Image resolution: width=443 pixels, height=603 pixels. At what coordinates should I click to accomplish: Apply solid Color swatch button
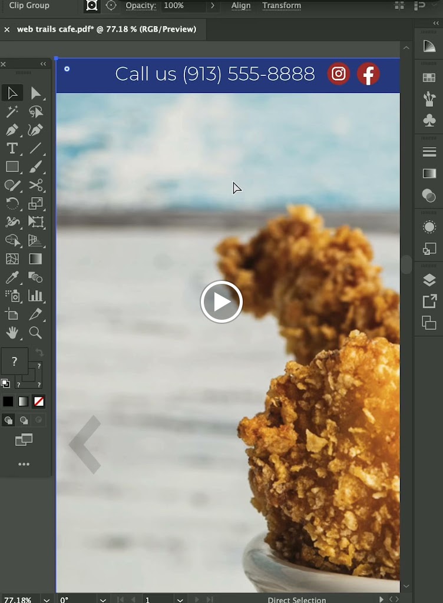click(x=8, y=402)
